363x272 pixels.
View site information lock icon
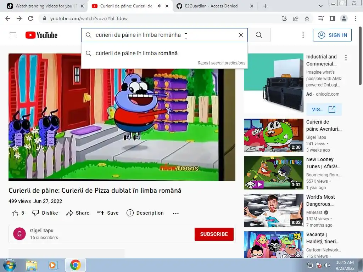(x=45, y=18)
